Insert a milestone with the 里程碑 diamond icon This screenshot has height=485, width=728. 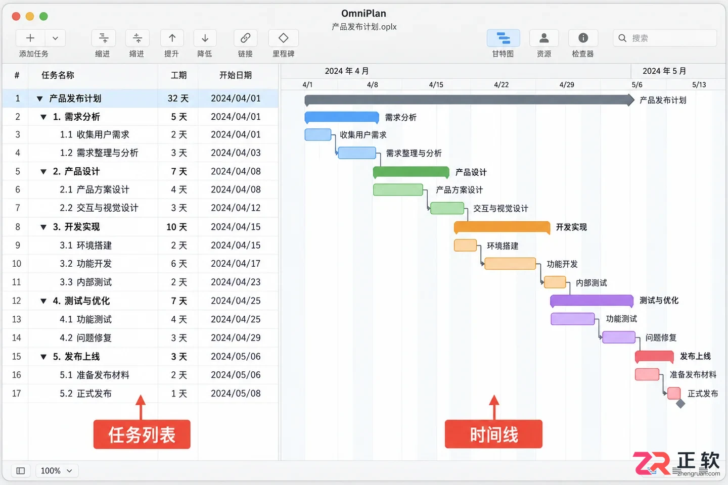click(x=284, y=38)
